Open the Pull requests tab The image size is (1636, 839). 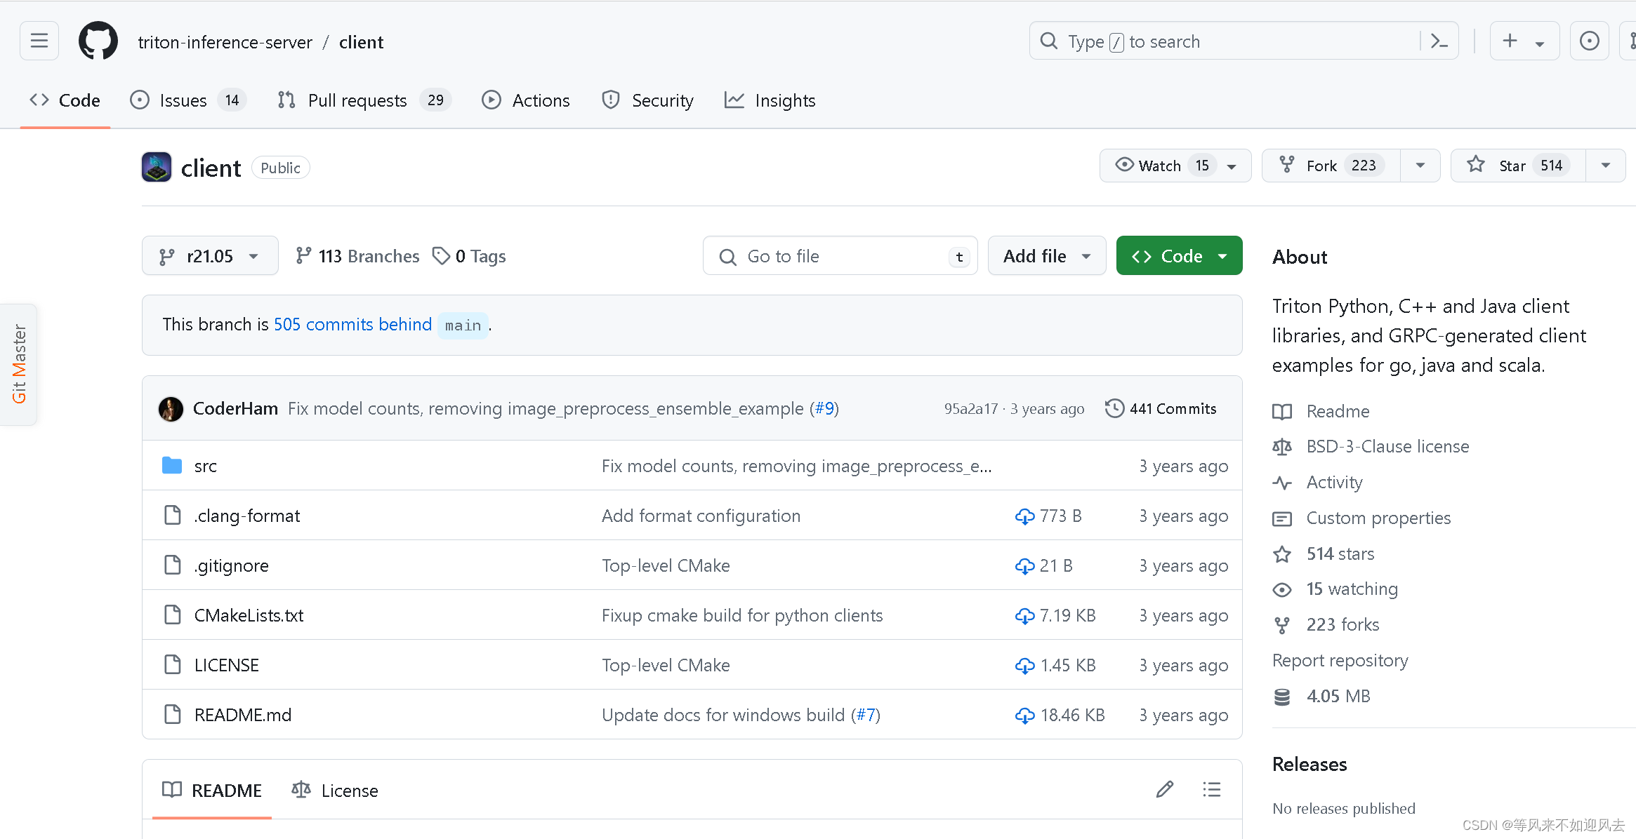pos(364,100)
